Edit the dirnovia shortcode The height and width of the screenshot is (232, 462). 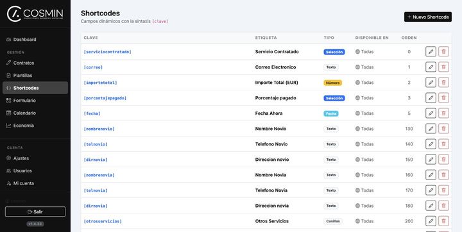click(431, 206)
